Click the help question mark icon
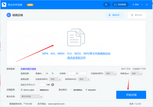 click(53, 85)
